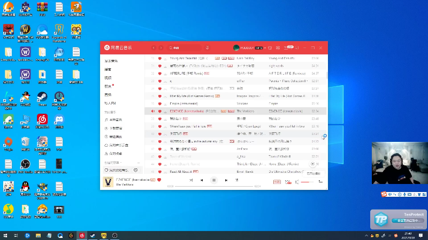
Task: Add a new playlist with plus button
Action: point(139,163)
